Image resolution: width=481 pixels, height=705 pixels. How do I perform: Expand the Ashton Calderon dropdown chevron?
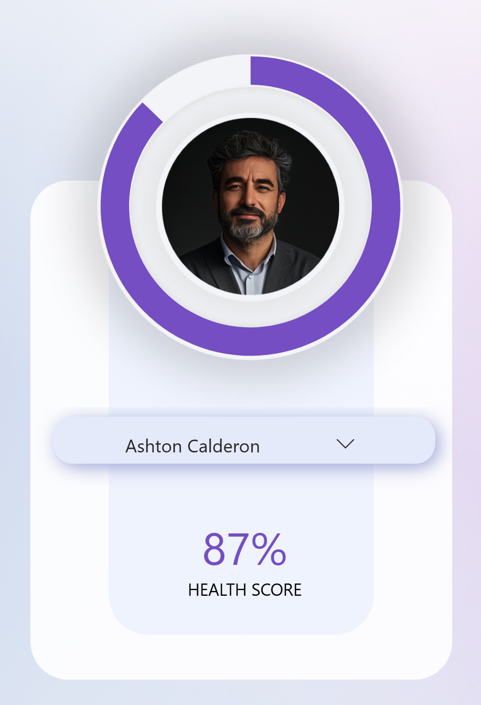click(x=346, y=443)
